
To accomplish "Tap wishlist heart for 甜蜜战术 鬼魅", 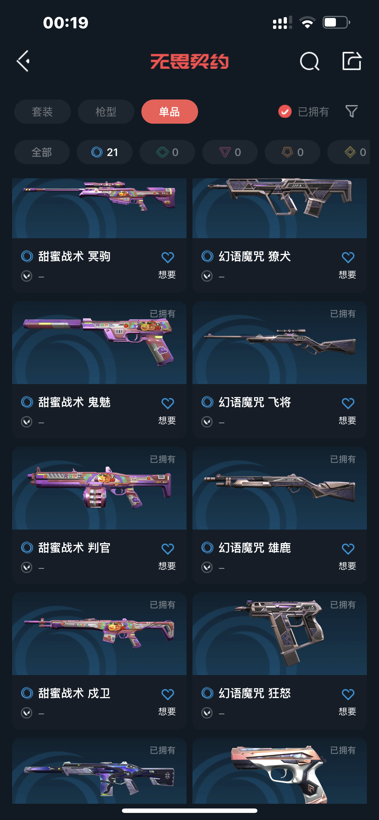I will 167,403.
